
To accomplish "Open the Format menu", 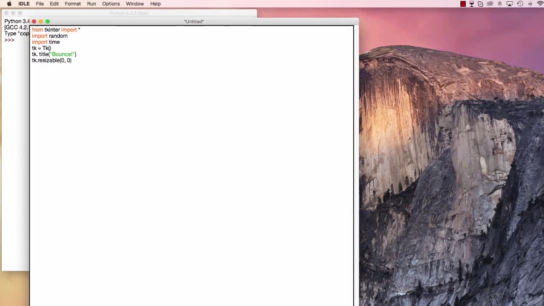I will (x=73, y=4).
